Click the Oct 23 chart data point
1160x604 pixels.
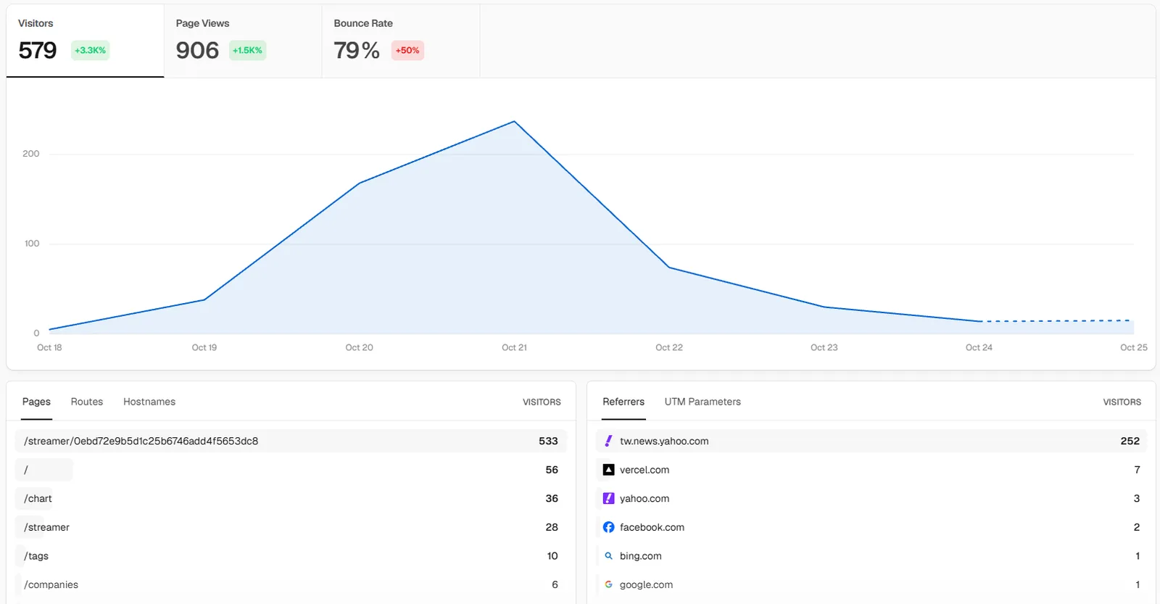click(824, 307)
